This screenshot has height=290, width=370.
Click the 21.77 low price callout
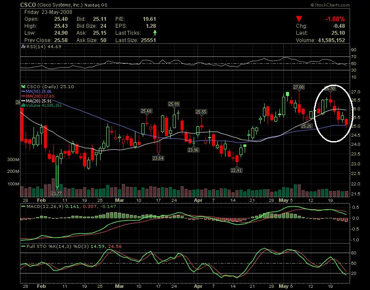(x=57, y=194)
